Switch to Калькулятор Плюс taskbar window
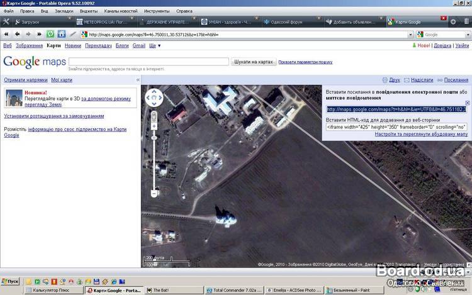The image size is (472, 295). coord(54,291)
